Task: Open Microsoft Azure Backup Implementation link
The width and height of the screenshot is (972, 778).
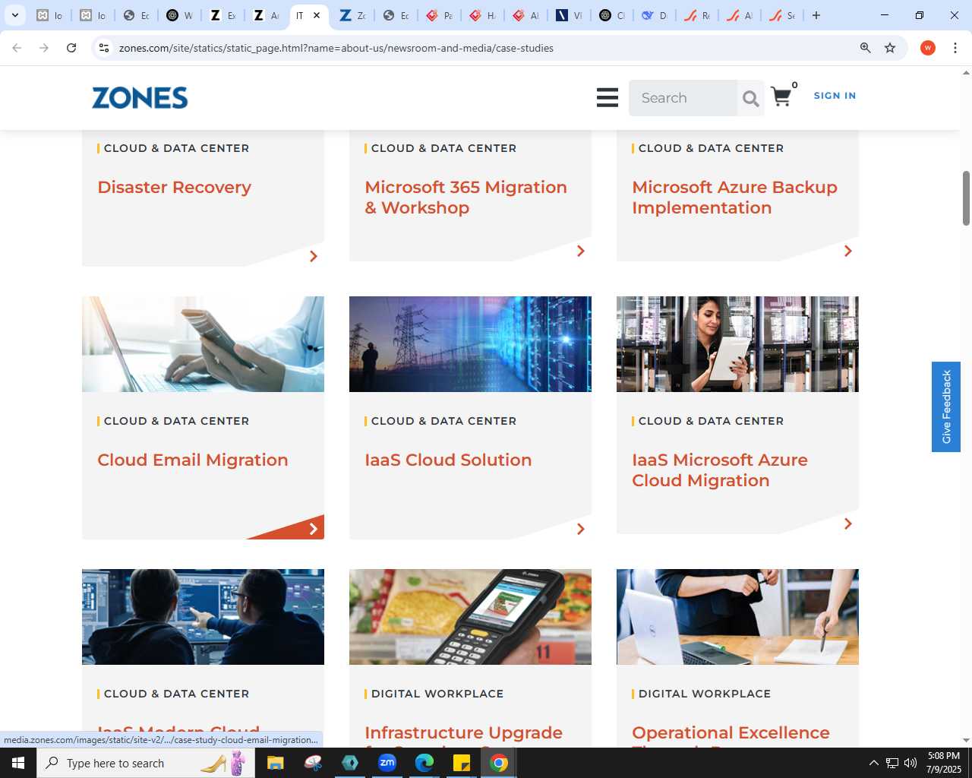Action: click(x=734, y=198)
